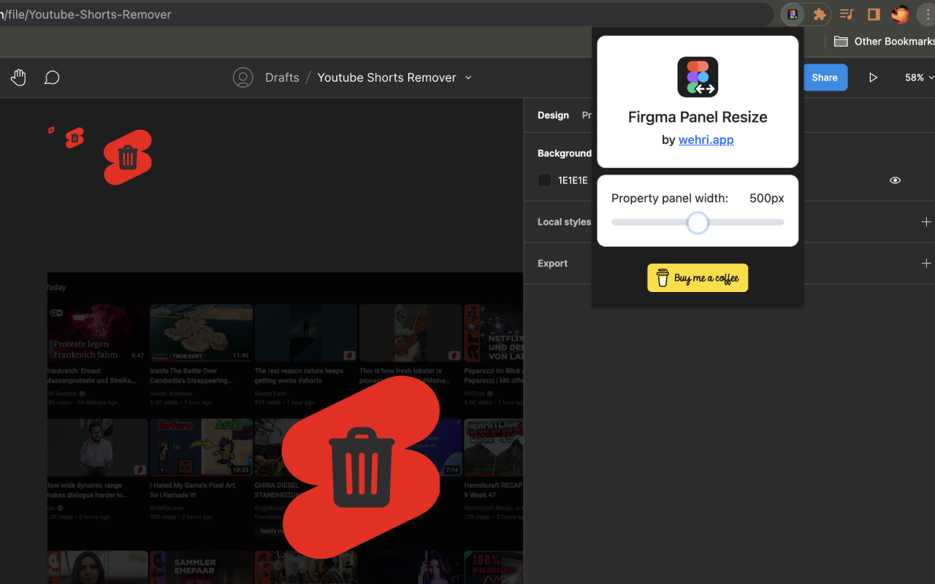This screenshot has height=584, width=935.
Task: Select the Comment tool speech bubble
Action: [x=52, y=77]
